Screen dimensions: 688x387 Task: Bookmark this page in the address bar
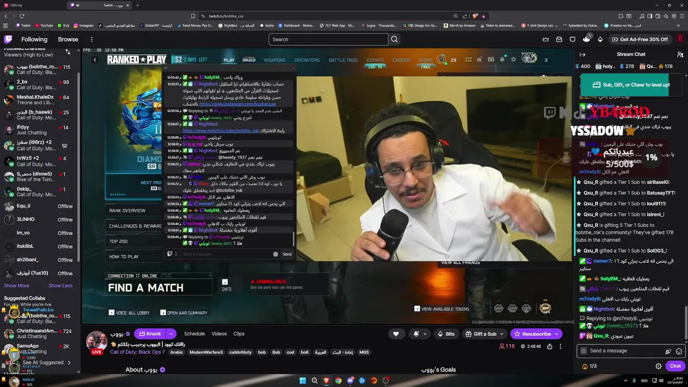[192, 16]
